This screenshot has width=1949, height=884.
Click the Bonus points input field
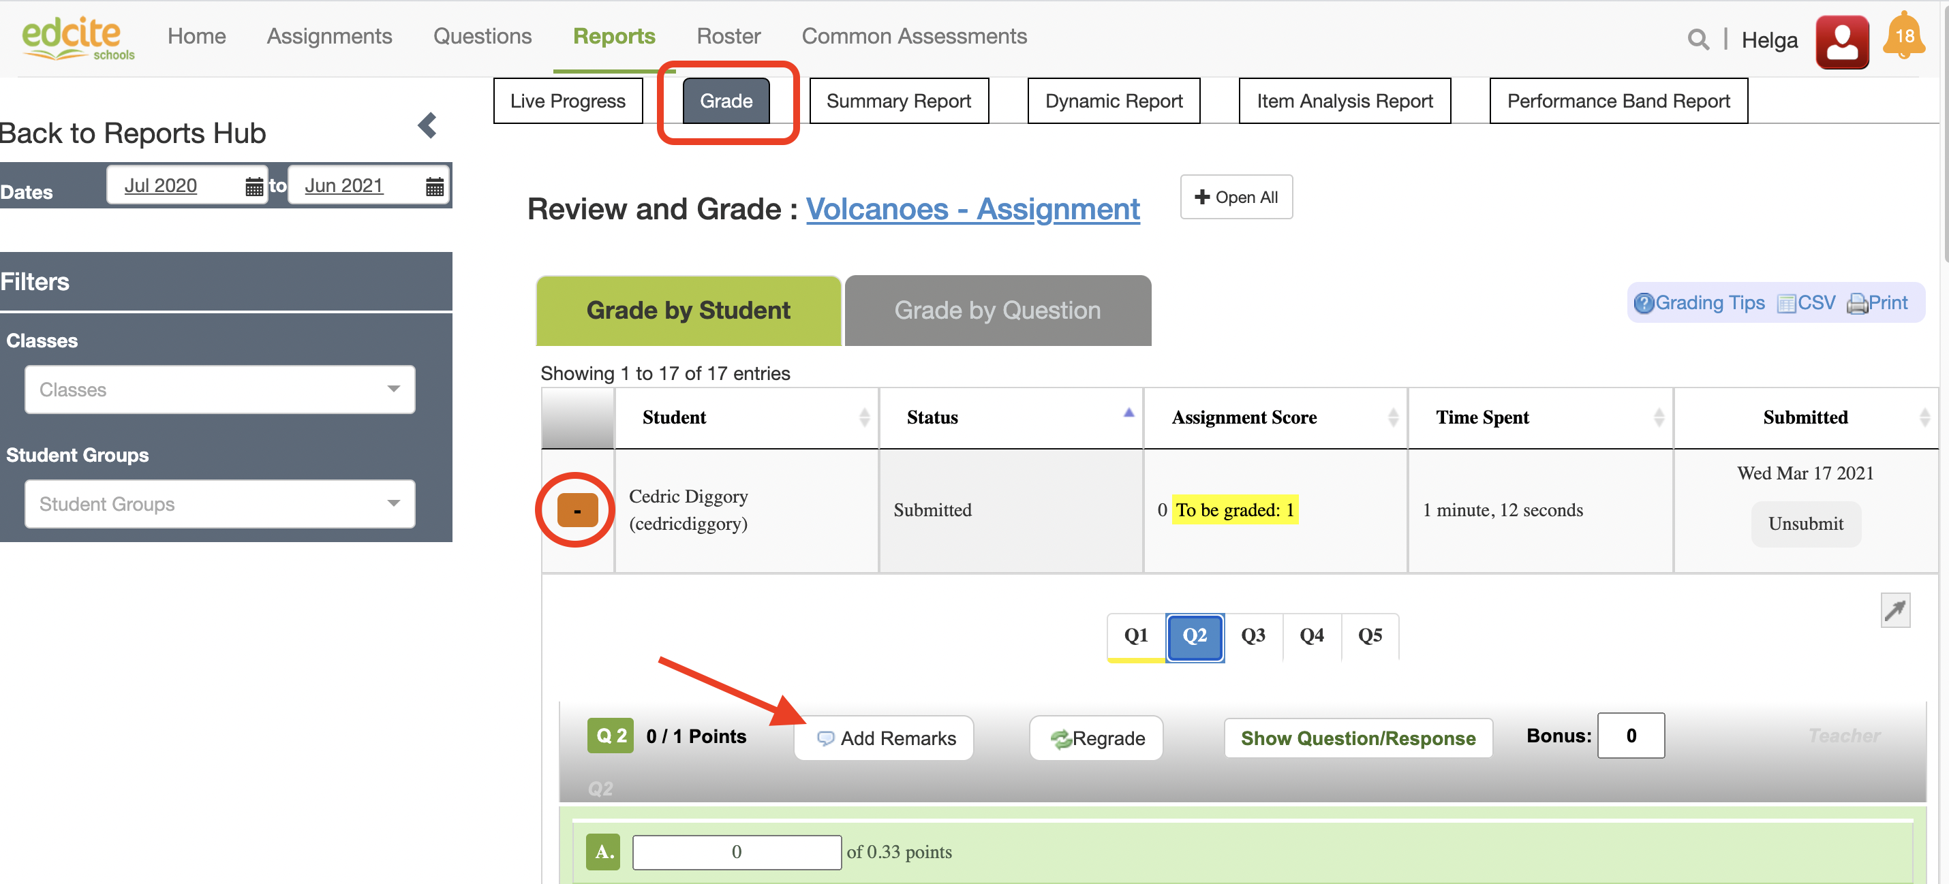1631,736
